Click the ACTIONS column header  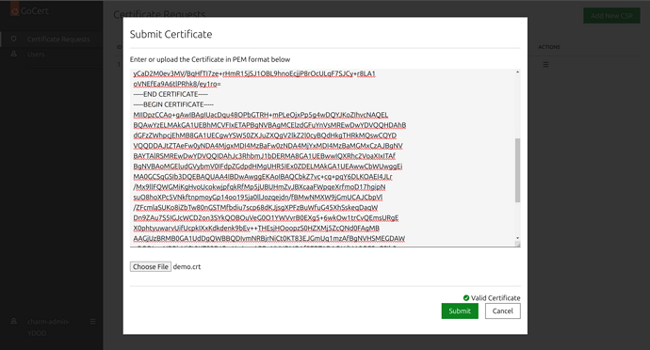(x=549, y=47)
